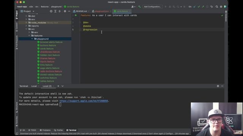Open links.feature file
The width and height of the screenshot is (243, 136).
[46, 65]
